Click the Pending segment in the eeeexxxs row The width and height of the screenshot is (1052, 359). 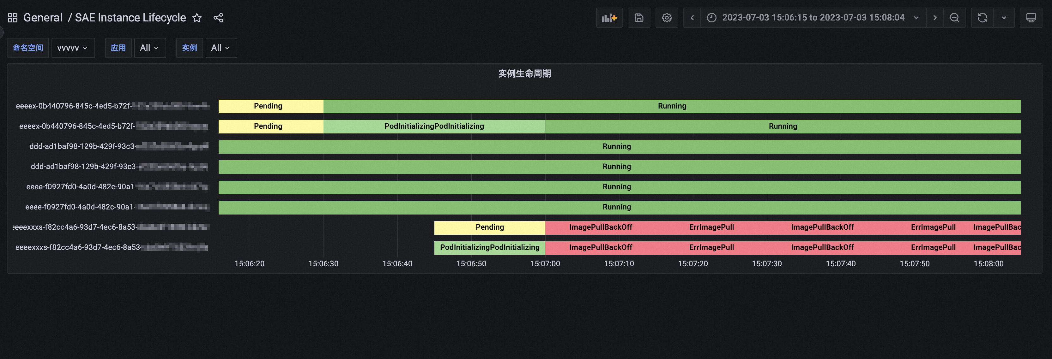click(x=490, y=227)
